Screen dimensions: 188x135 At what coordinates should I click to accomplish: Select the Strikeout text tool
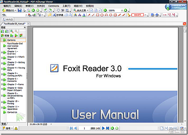(x=80, y=15)
